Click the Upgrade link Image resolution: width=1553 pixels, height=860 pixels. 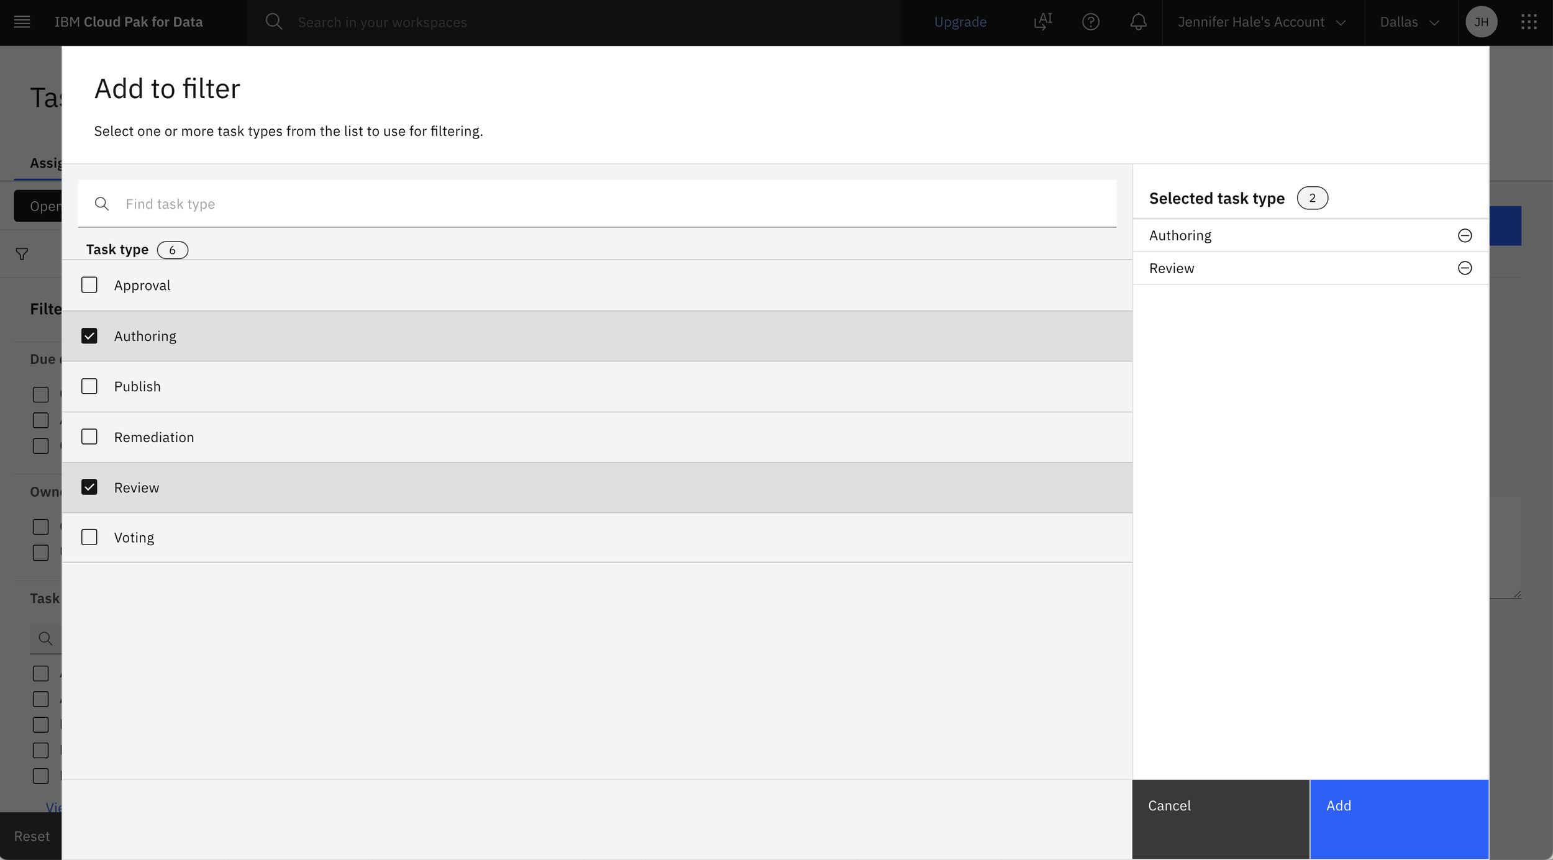[x=960, y=22]
